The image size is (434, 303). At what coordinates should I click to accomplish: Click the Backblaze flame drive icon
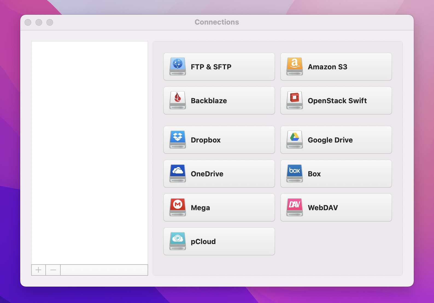point(178,100)
